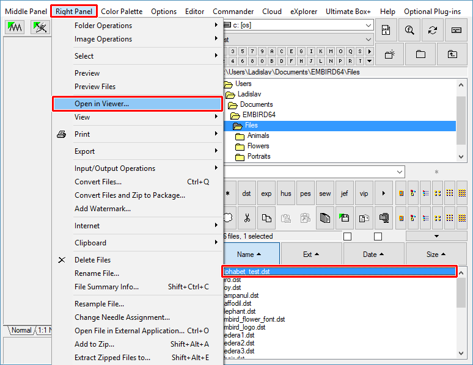Click the details list view icon in clipboard-button row
This screenshot has width=473, height=365.
pos(426,218)
